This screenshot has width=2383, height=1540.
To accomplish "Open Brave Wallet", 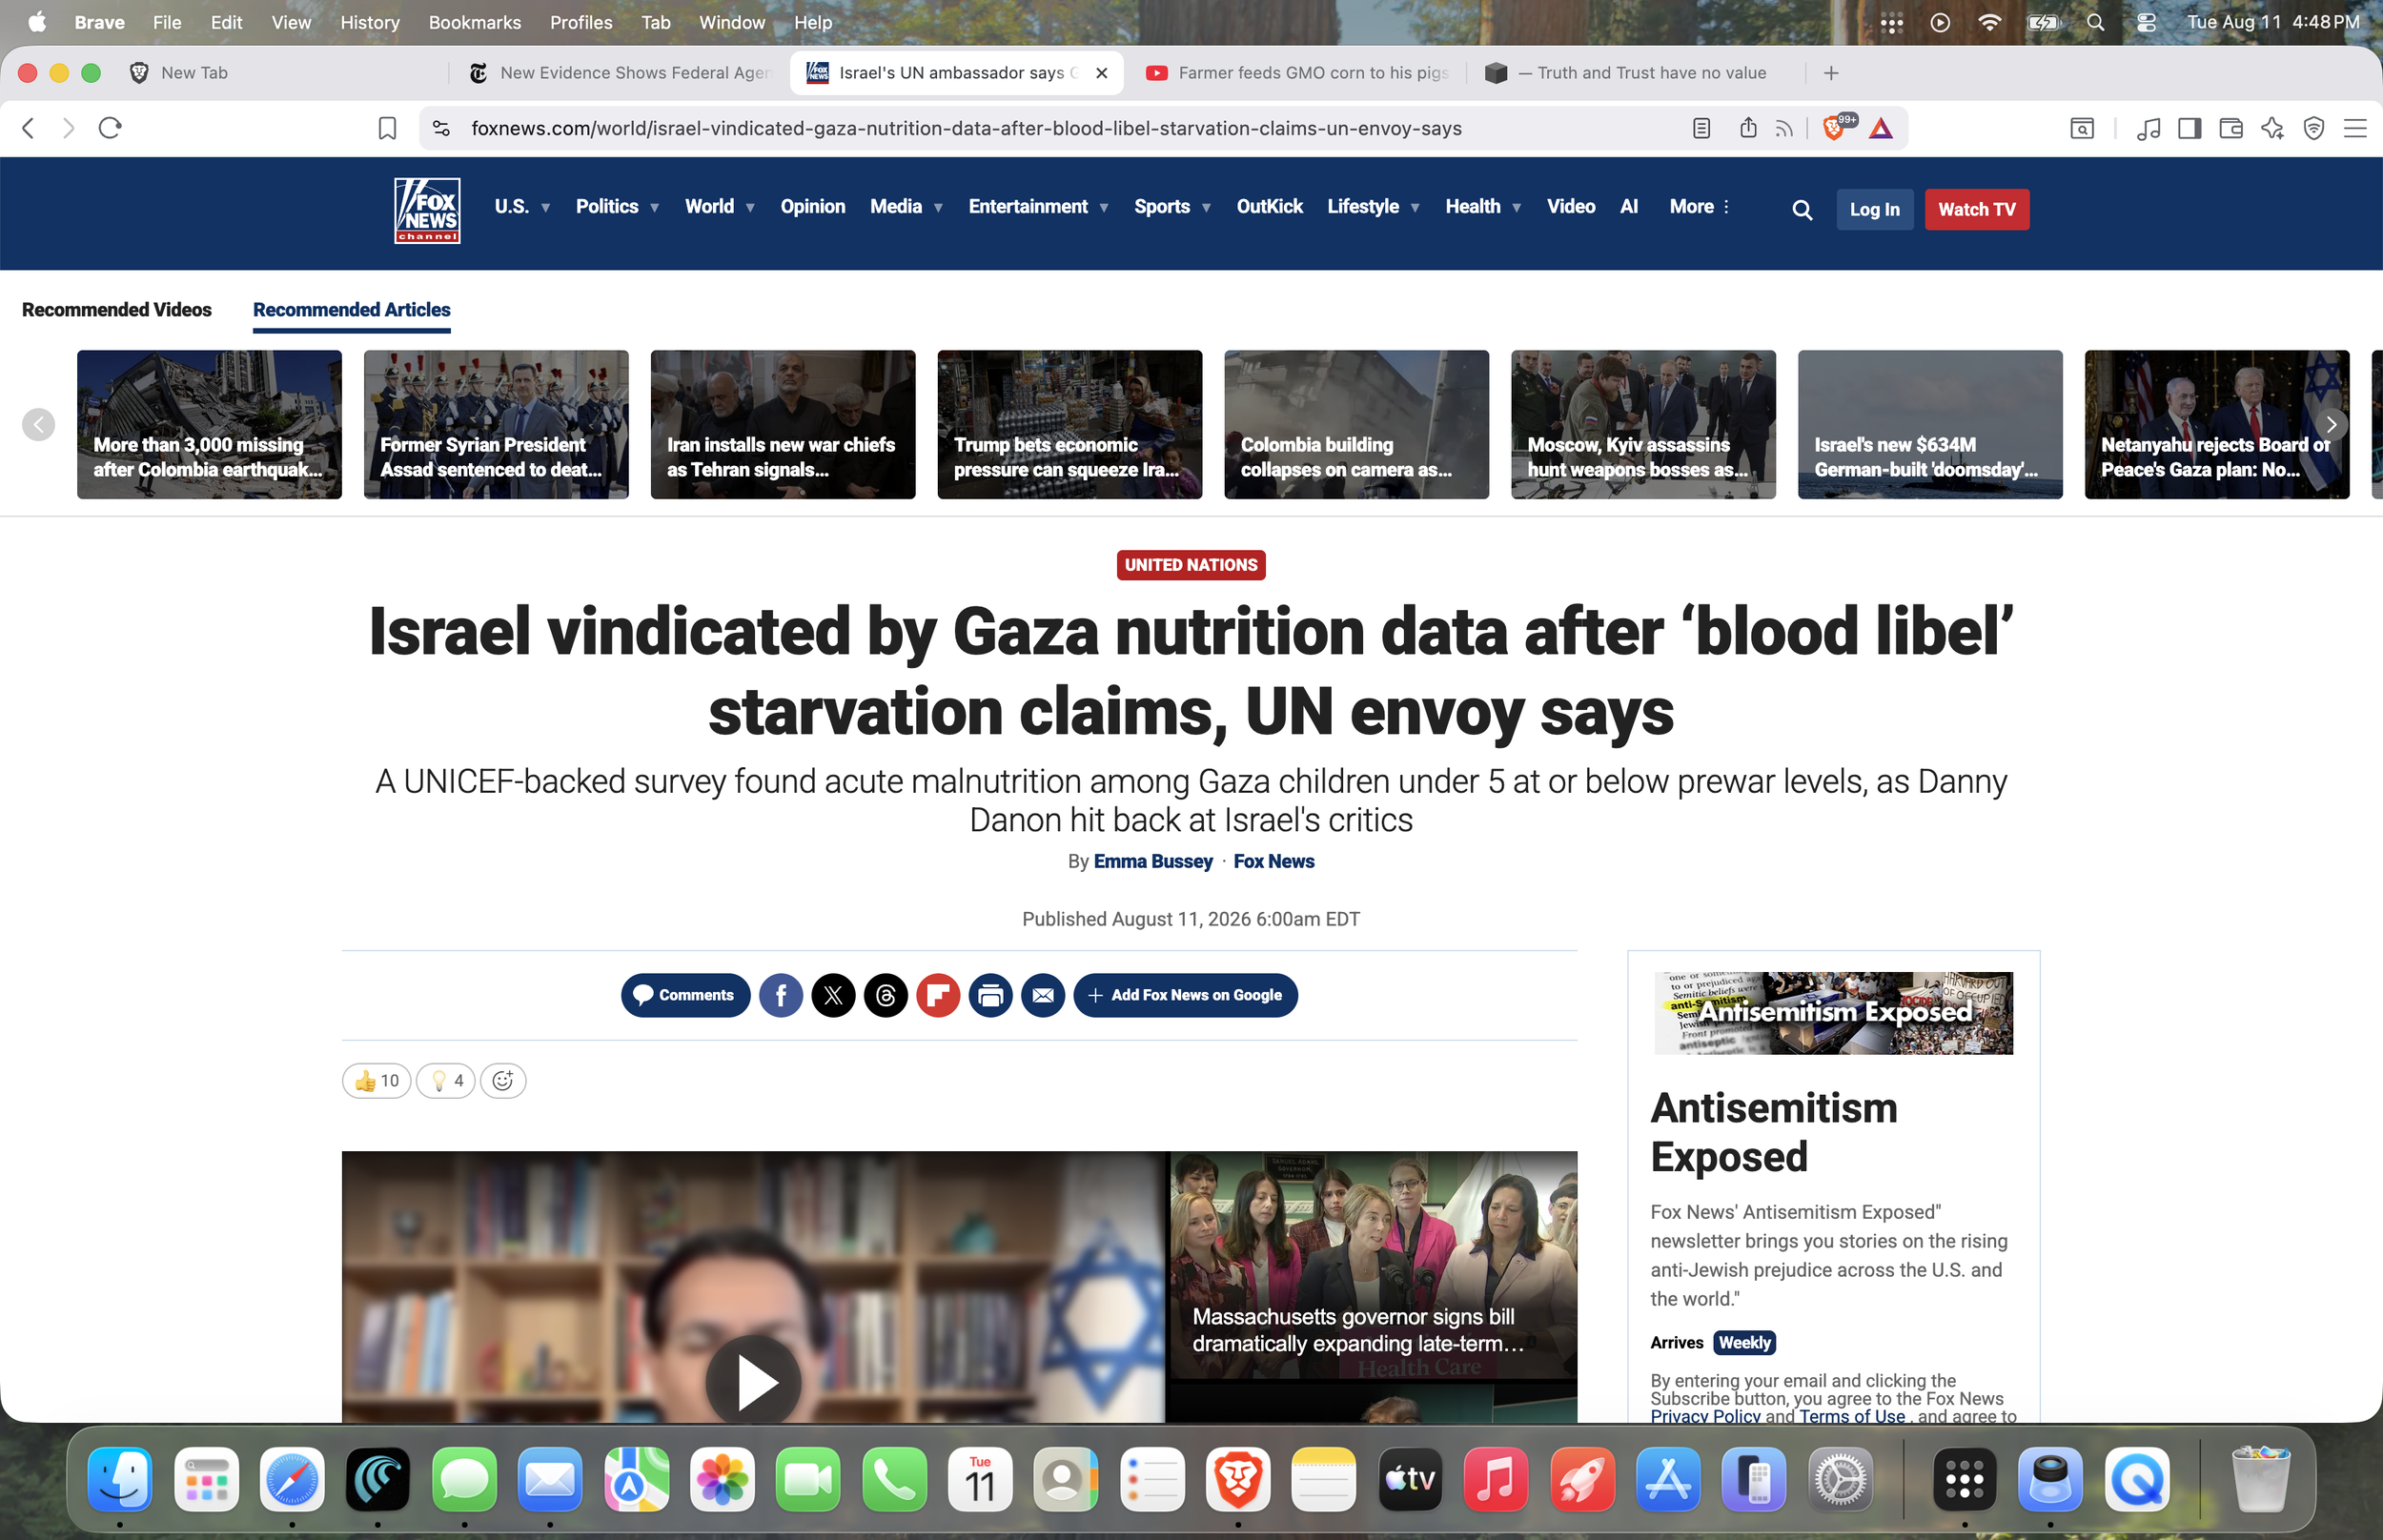I will pyautogui.click(x=2231, y=128).
